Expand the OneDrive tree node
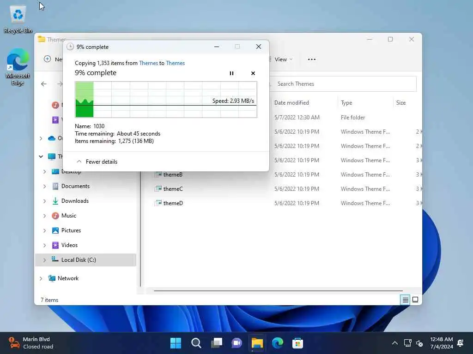This screenshot has height=354, width=473. [x=41, y=138]
